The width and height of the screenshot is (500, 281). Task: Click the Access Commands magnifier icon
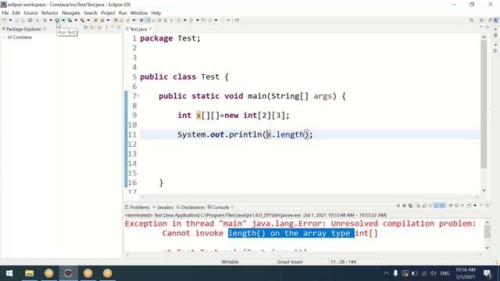[x=472, y=20]
